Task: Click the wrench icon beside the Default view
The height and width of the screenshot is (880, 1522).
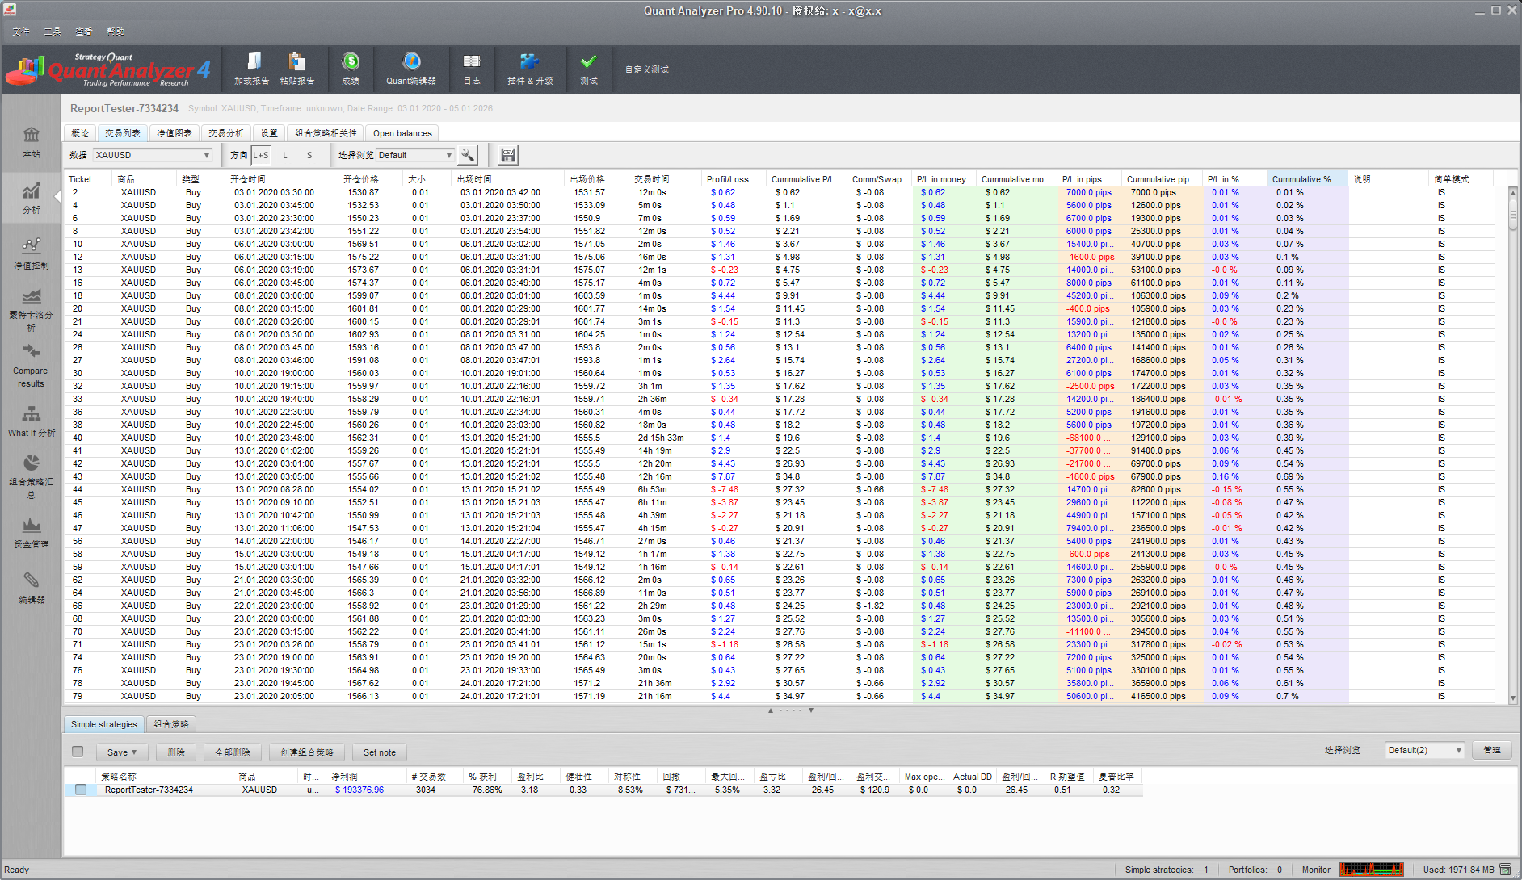Action: click(468, 155)
